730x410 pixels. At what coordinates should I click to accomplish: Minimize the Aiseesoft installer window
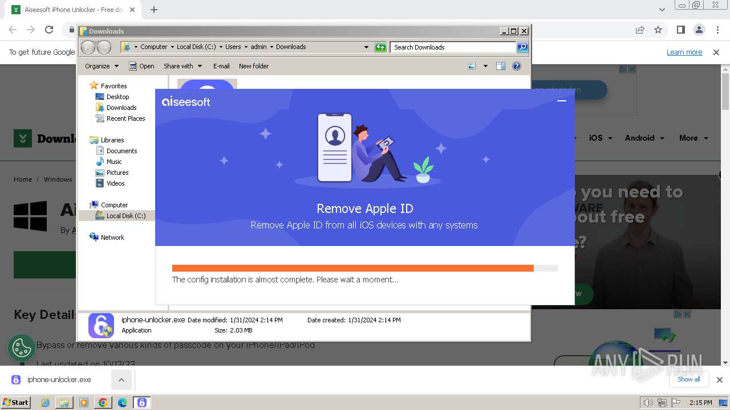click(561, 101)
